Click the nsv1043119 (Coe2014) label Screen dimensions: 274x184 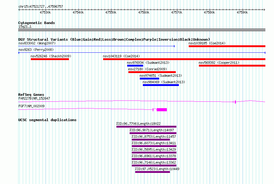pyautogui.click(x=121, y=56)
